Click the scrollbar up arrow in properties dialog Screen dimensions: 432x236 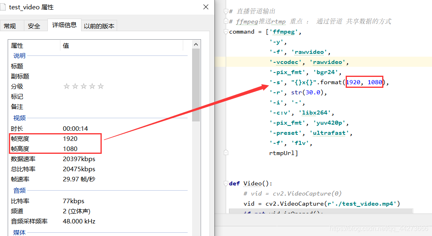(196, 44)
